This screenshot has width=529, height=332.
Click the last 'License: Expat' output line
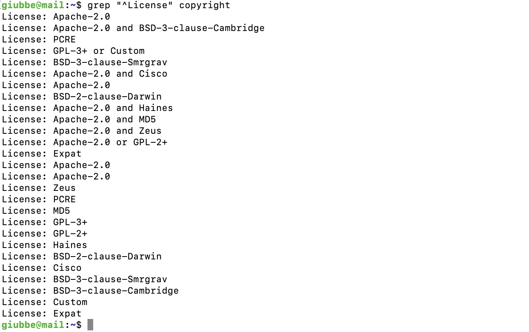coord(42,314)
